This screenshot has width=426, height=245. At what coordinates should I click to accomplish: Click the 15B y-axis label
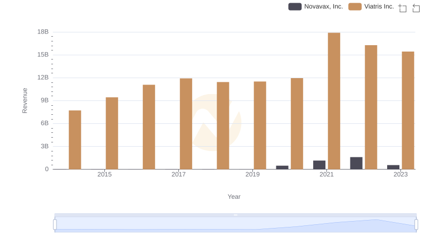43,55
